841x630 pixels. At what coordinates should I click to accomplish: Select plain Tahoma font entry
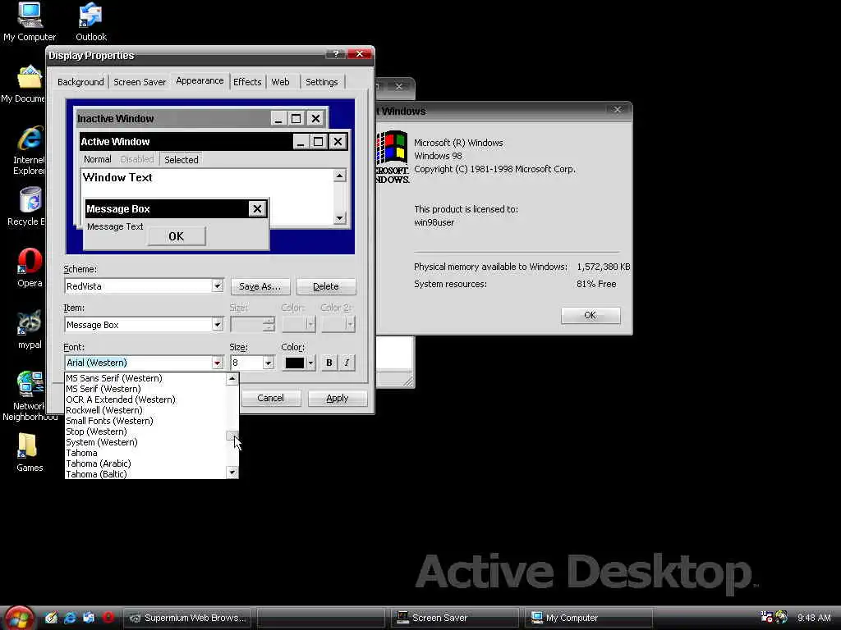point(145,453)
